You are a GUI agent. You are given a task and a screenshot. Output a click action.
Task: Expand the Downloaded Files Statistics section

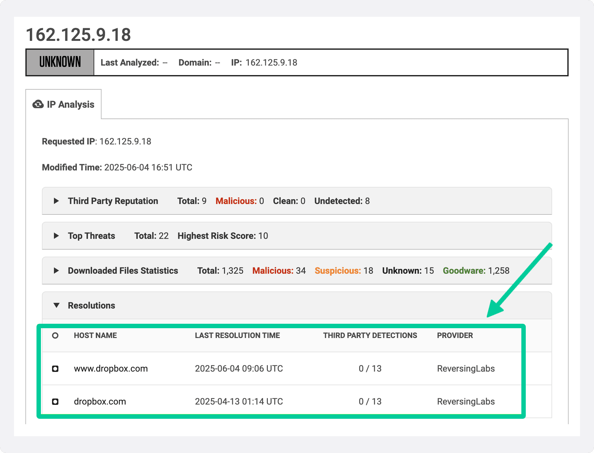pyautogui.click(x=122, y=271)
